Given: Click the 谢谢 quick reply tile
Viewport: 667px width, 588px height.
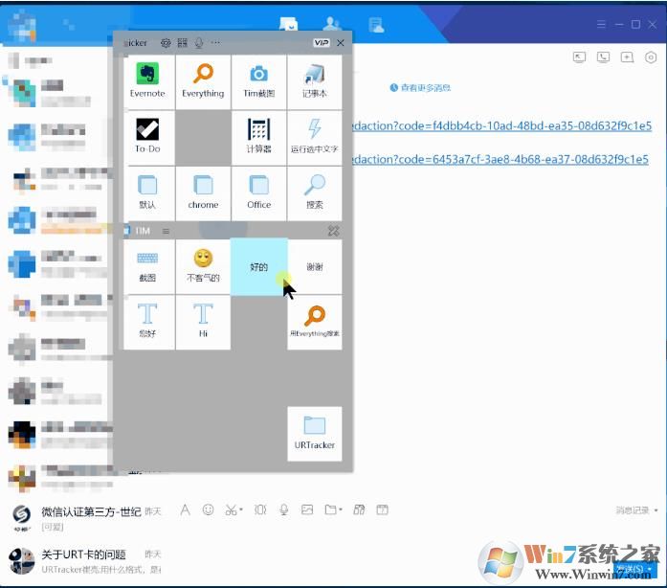Looking at the screenshot, I should pos(314,266).
